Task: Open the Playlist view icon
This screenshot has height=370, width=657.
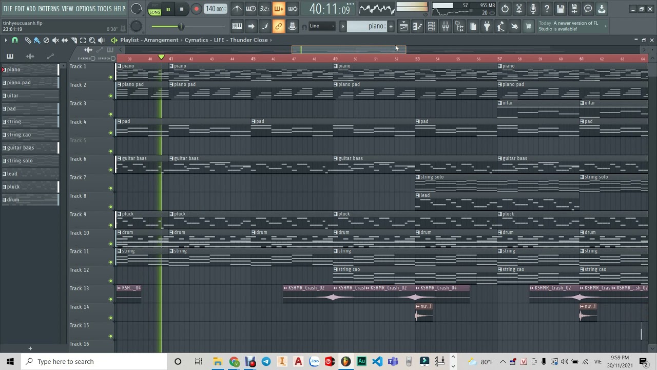Action: (404, 26)
